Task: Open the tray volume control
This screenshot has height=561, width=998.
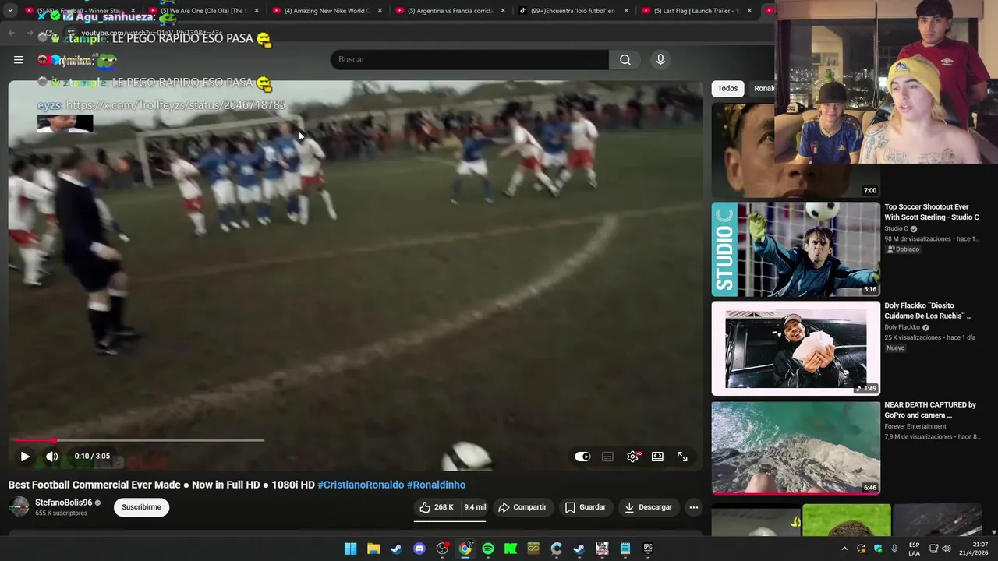Action: click(x=947, y=549)
